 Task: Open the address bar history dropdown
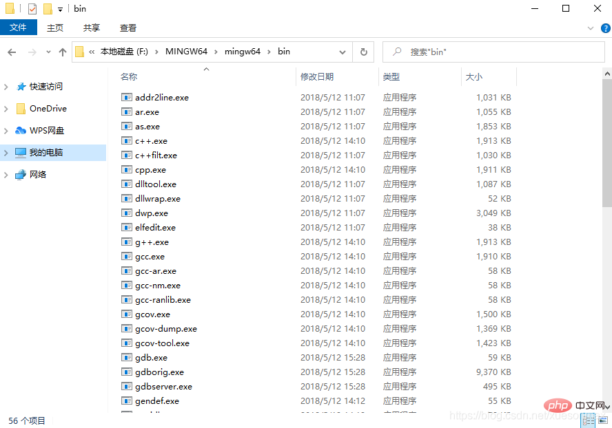[343, 52]
